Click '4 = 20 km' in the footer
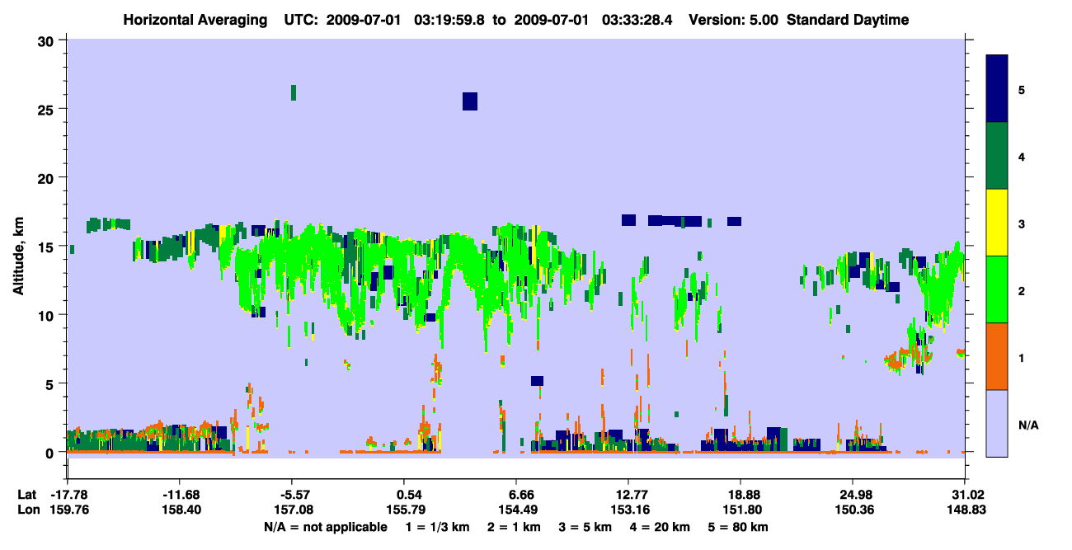 click(x=660, y=527)
